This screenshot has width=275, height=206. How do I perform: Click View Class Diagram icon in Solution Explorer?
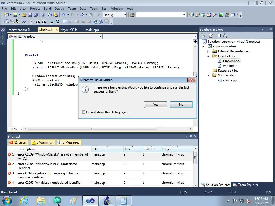(x=225, y=36)
